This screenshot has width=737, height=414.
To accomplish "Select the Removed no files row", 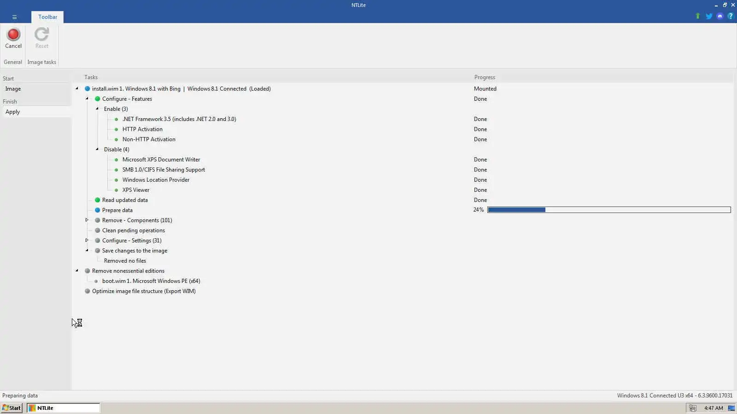I will pos(125,261).
